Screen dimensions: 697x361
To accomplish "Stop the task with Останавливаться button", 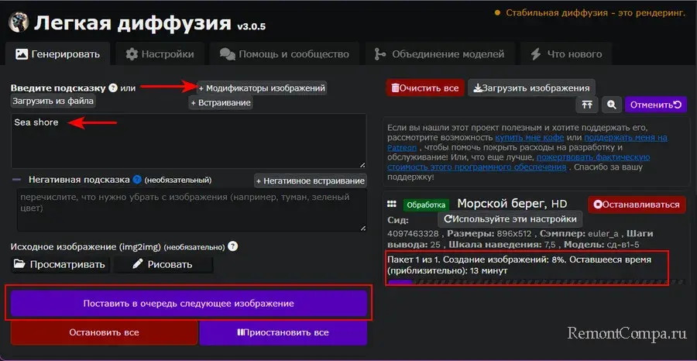I will pyautogui.click(x=637, y=205).
